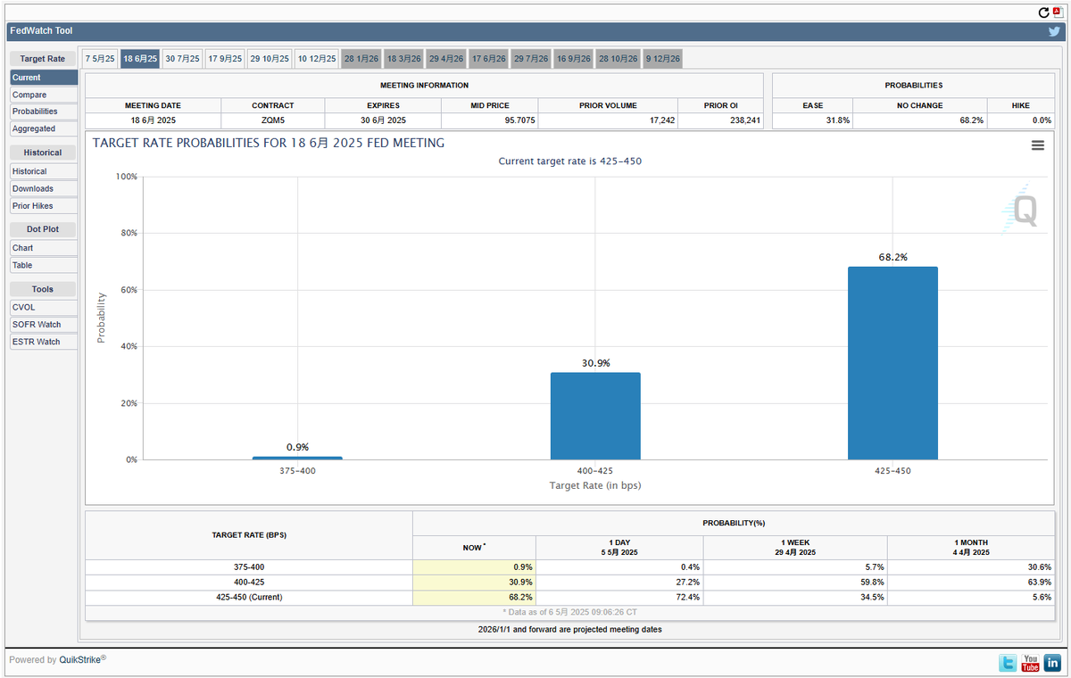The height and width of the screenshot is (678, 1071).
Task: Open the Dot Plot Chart view
Action: pos(23,248)
